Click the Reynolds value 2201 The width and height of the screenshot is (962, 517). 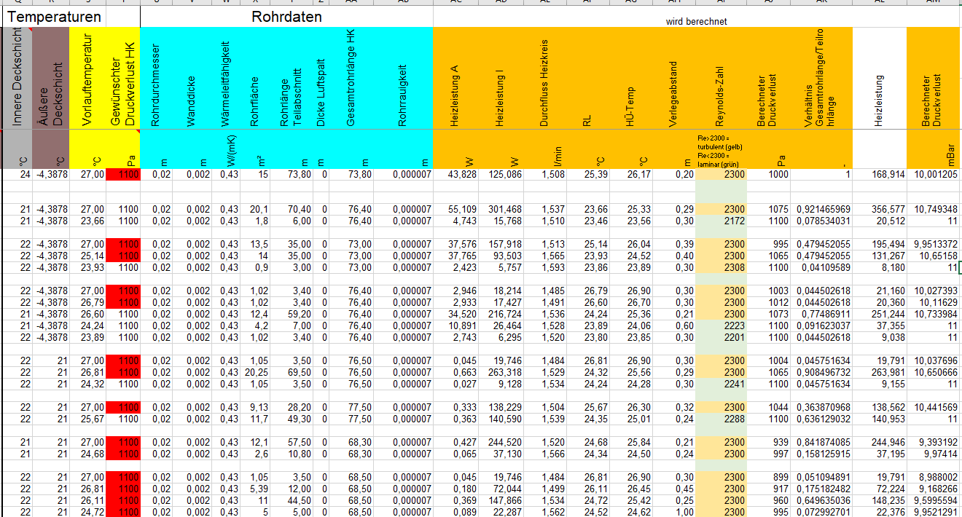click(x=721, y=337)
